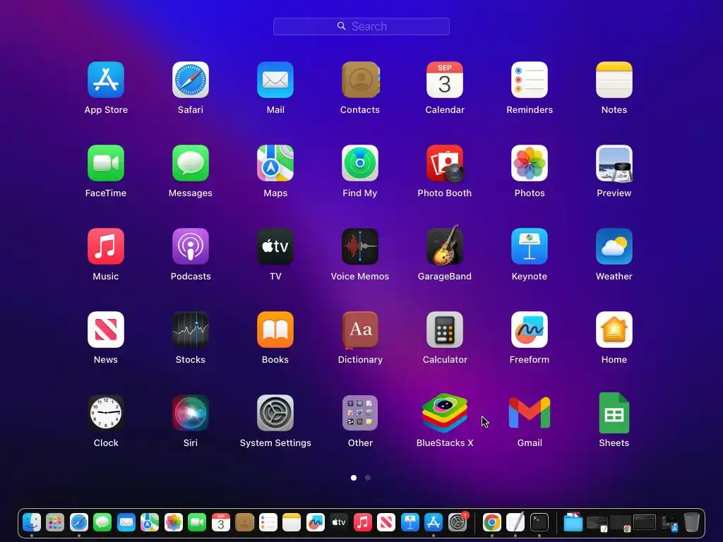Viewport: 723px width, 542px height.
Task: Open the Notes app in Launchpad
Action: click(x=614, y=80)
